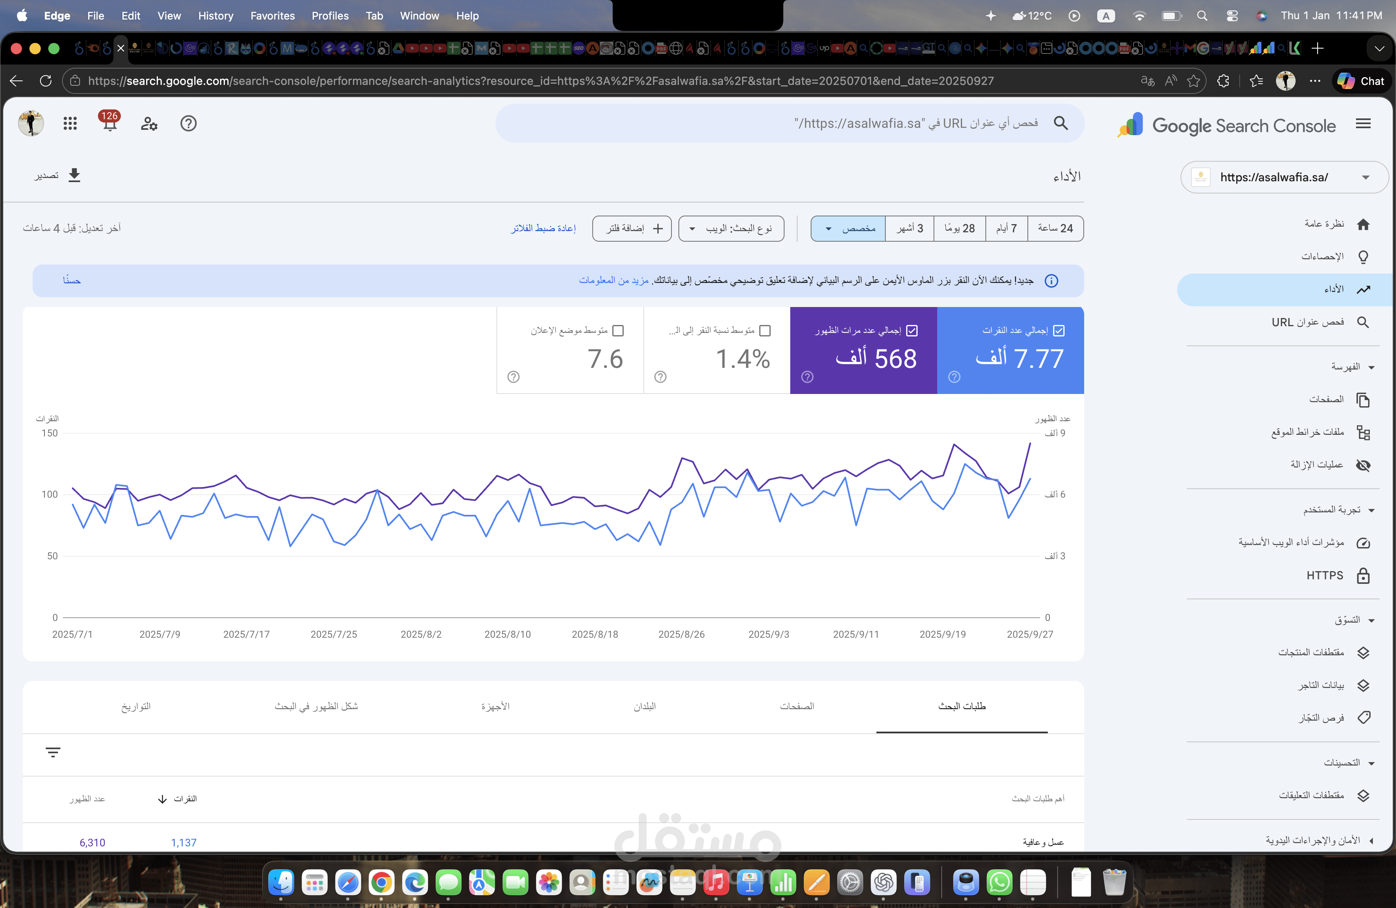This screenshot has width=1396, height=908.
Task: Open the History menu in the menu bar
Action: click(215, 16)
